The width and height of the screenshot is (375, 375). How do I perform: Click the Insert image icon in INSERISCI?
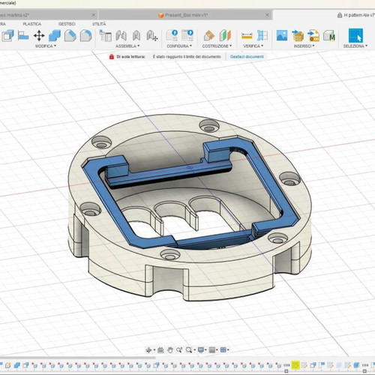coord(282,35)
